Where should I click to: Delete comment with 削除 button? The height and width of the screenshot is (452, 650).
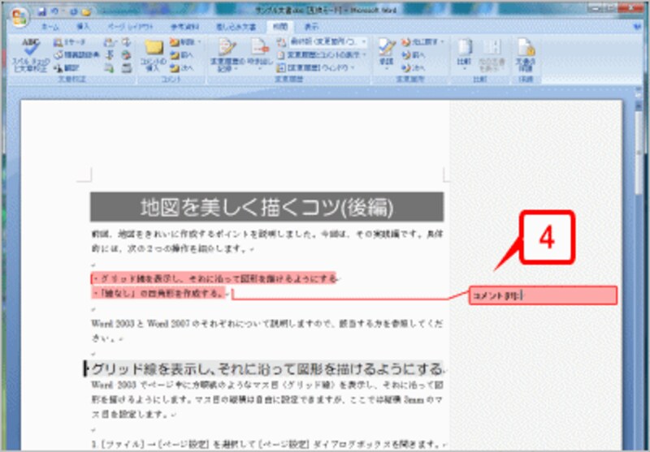[182, 42]
